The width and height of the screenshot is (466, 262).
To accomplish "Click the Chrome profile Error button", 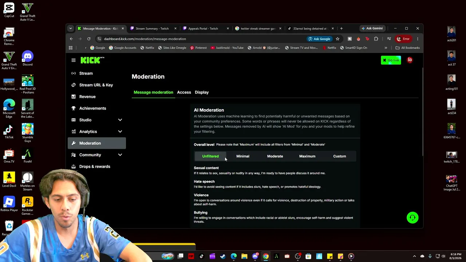I will point(403,39).
